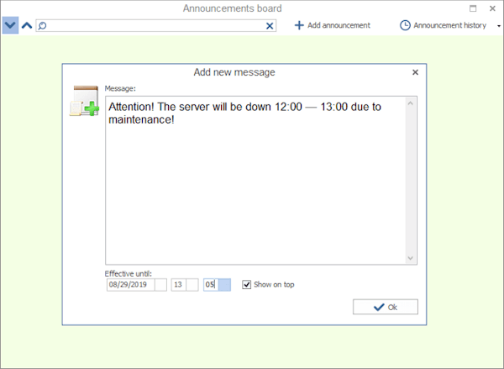
Task: Uncheck Show on top checkbox
Action: 246,285
